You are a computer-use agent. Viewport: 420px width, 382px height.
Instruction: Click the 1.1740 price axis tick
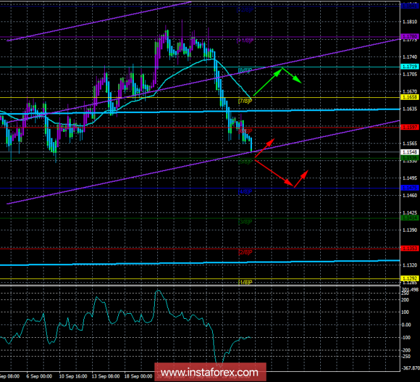click(x=410, y=57)
